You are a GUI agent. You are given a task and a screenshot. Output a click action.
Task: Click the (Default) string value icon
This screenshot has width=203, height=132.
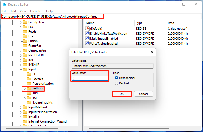click(x=87, y=28)
